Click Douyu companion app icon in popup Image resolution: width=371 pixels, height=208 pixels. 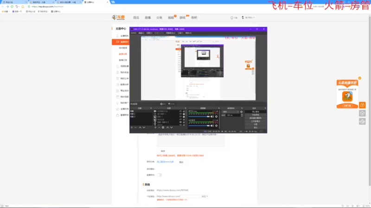347,96
